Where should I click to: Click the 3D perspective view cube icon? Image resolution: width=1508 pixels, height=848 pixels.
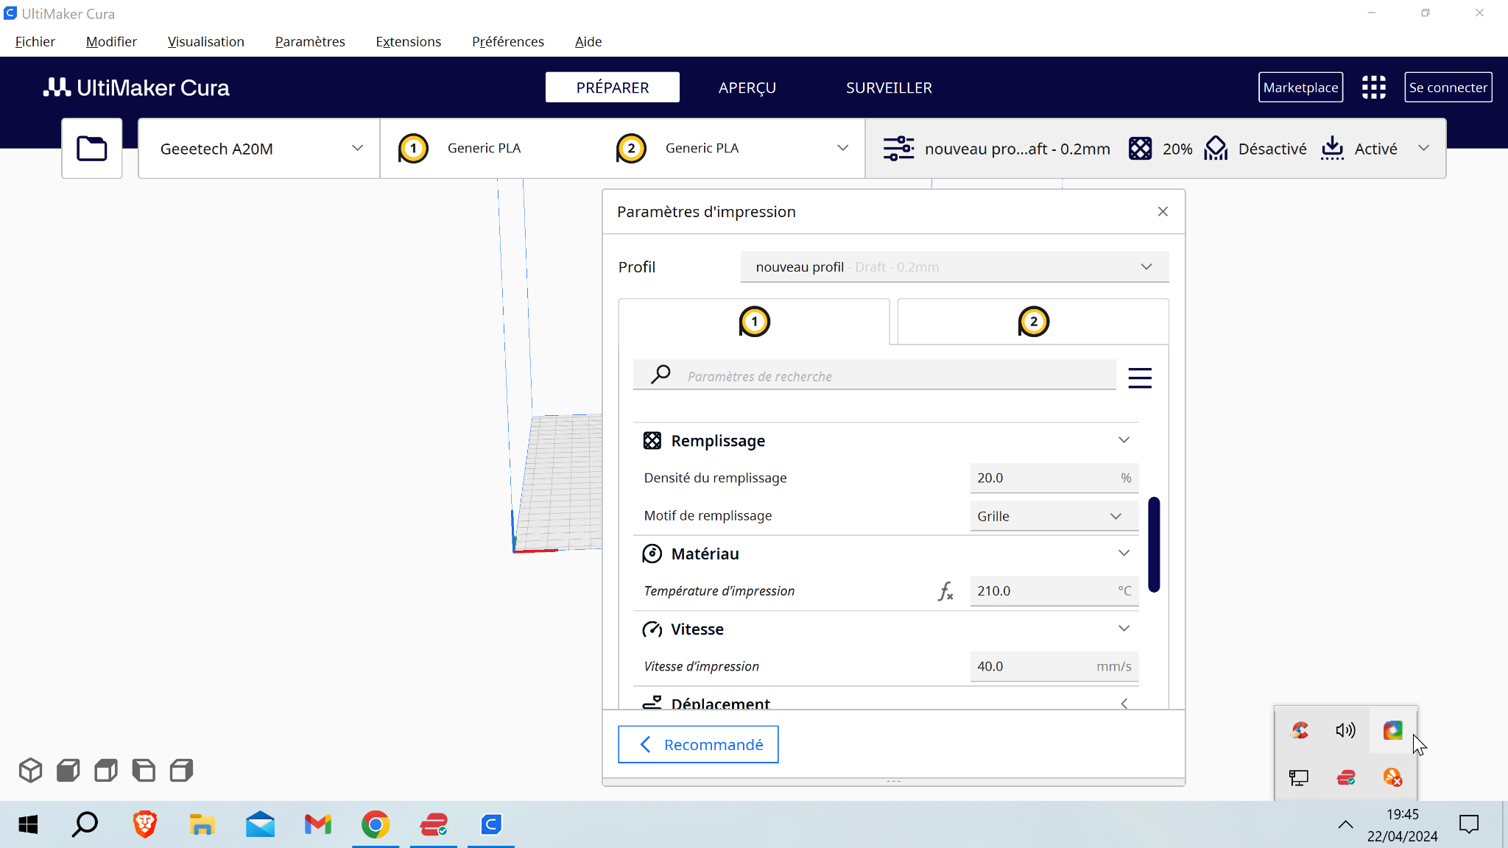pos(30,770)
